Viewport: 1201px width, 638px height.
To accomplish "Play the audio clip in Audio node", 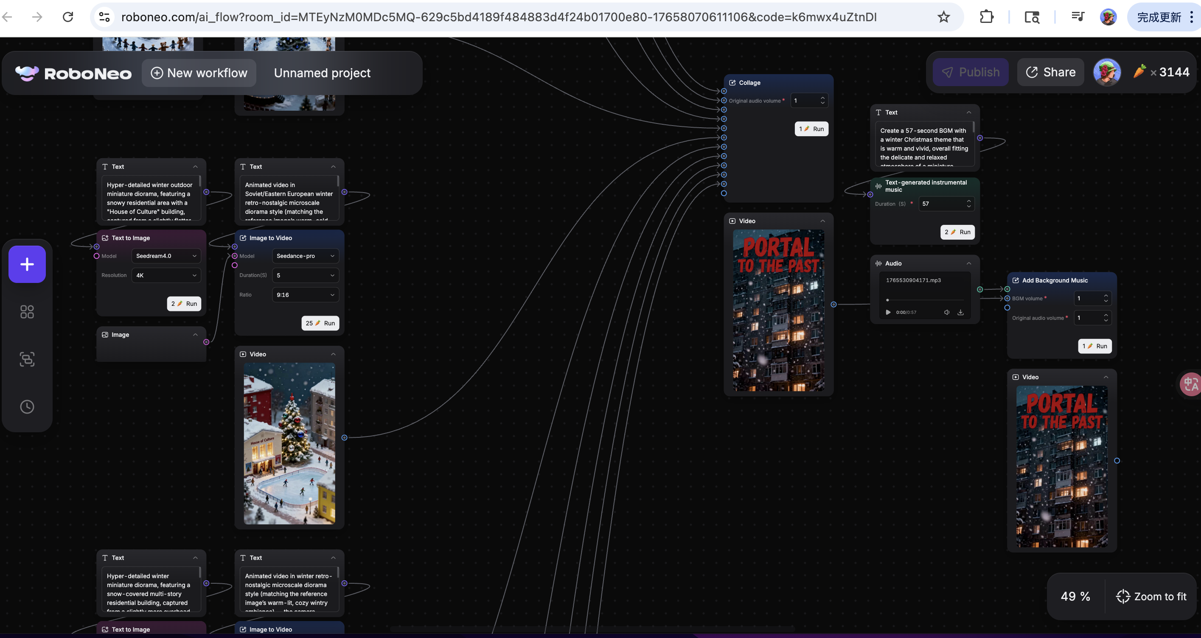I will [888, 312].
